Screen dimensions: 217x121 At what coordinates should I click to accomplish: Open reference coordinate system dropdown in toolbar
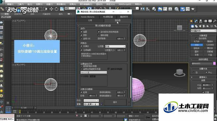(70, 8)
